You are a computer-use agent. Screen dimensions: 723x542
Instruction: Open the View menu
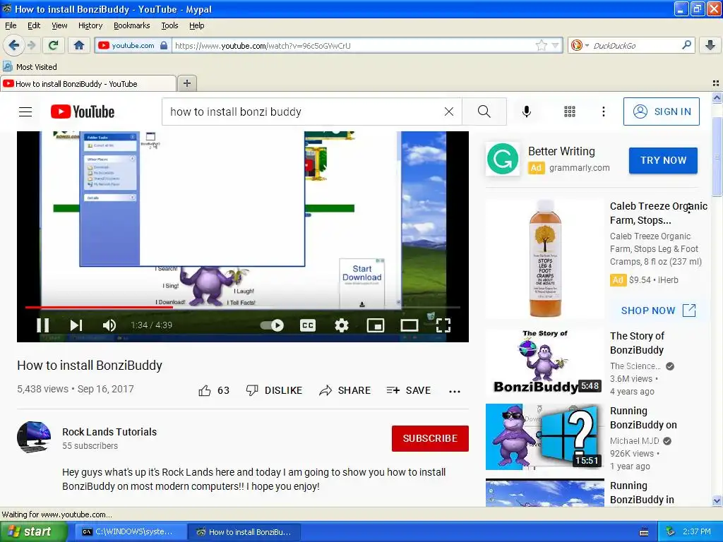click(59, 26)
